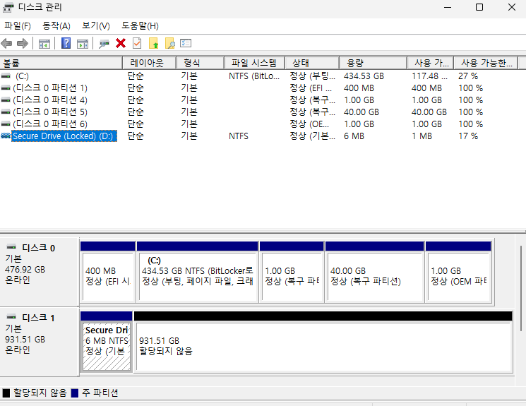Click the folder with magnifier icon
This screenshot has height=406, width=526.
tap(170, 43)
